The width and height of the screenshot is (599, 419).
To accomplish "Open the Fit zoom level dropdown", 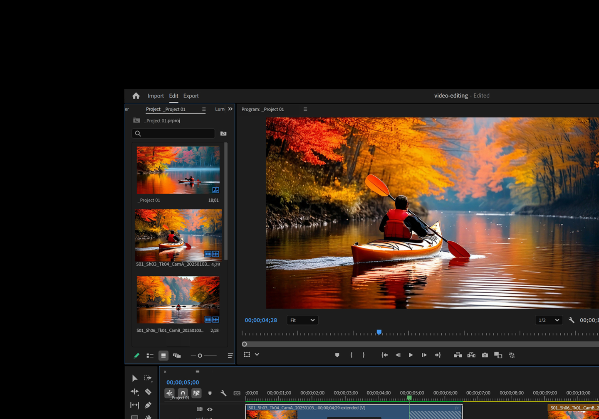I will (302, 320).
